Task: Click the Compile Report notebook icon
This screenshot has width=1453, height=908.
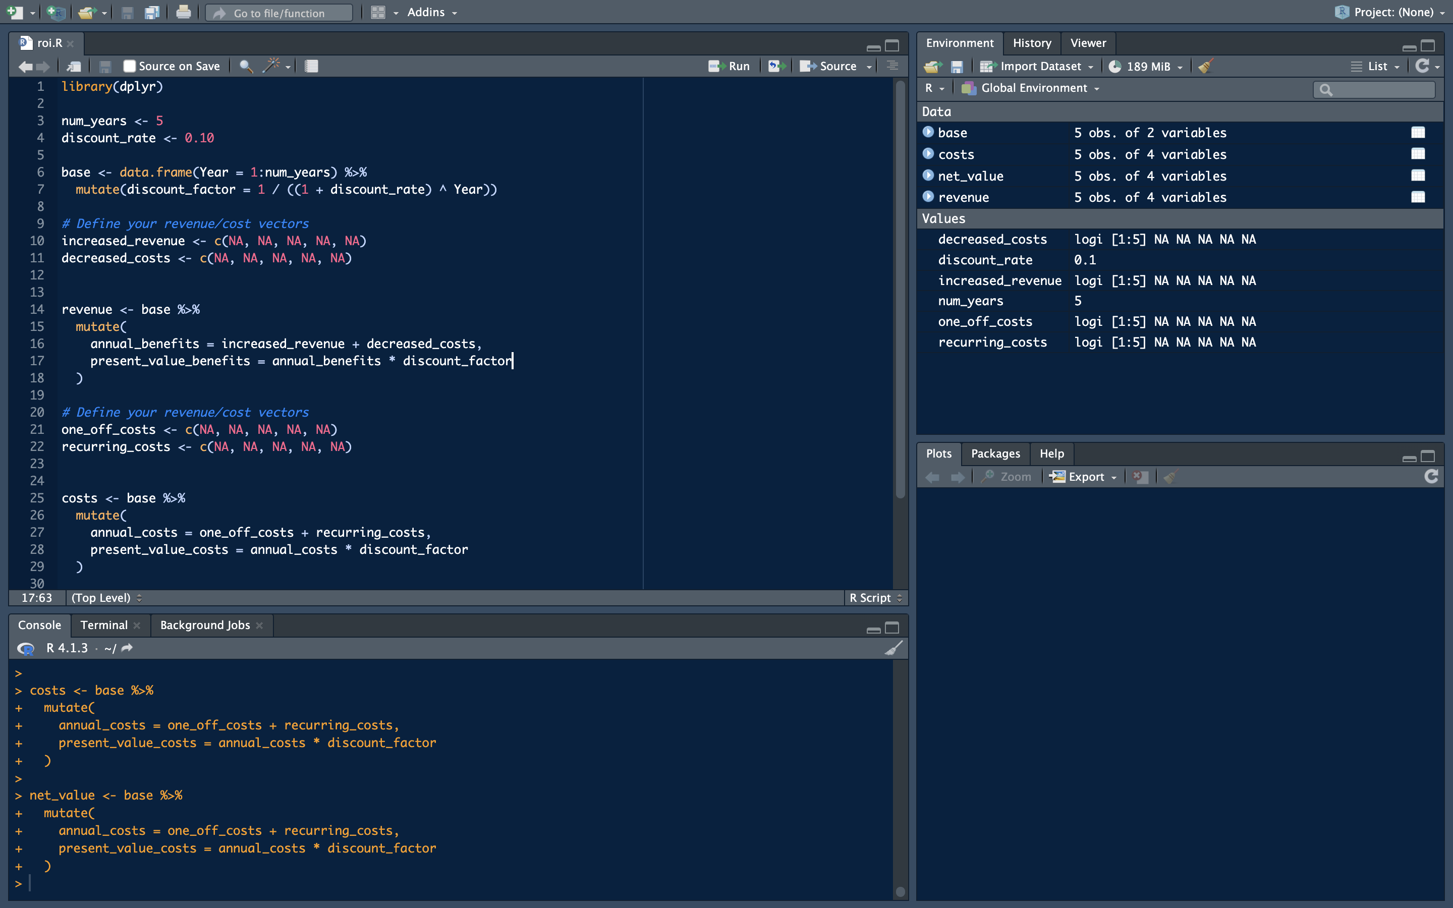Action: point(311,66)
